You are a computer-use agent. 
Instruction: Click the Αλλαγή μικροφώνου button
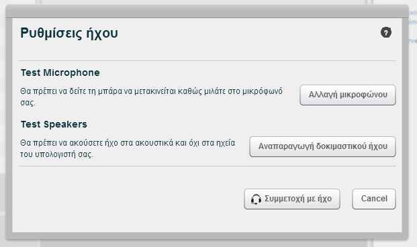[x=348, y=95]
